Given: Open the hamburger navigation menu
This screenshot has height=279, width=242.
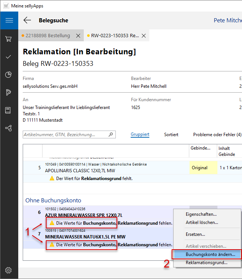Looking at the screenshot, I should click(9, 20).
